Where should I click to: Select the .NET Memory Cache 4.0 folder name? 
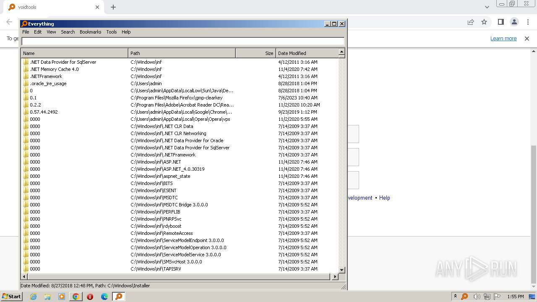pyautogui.click(x=54, y=69)
